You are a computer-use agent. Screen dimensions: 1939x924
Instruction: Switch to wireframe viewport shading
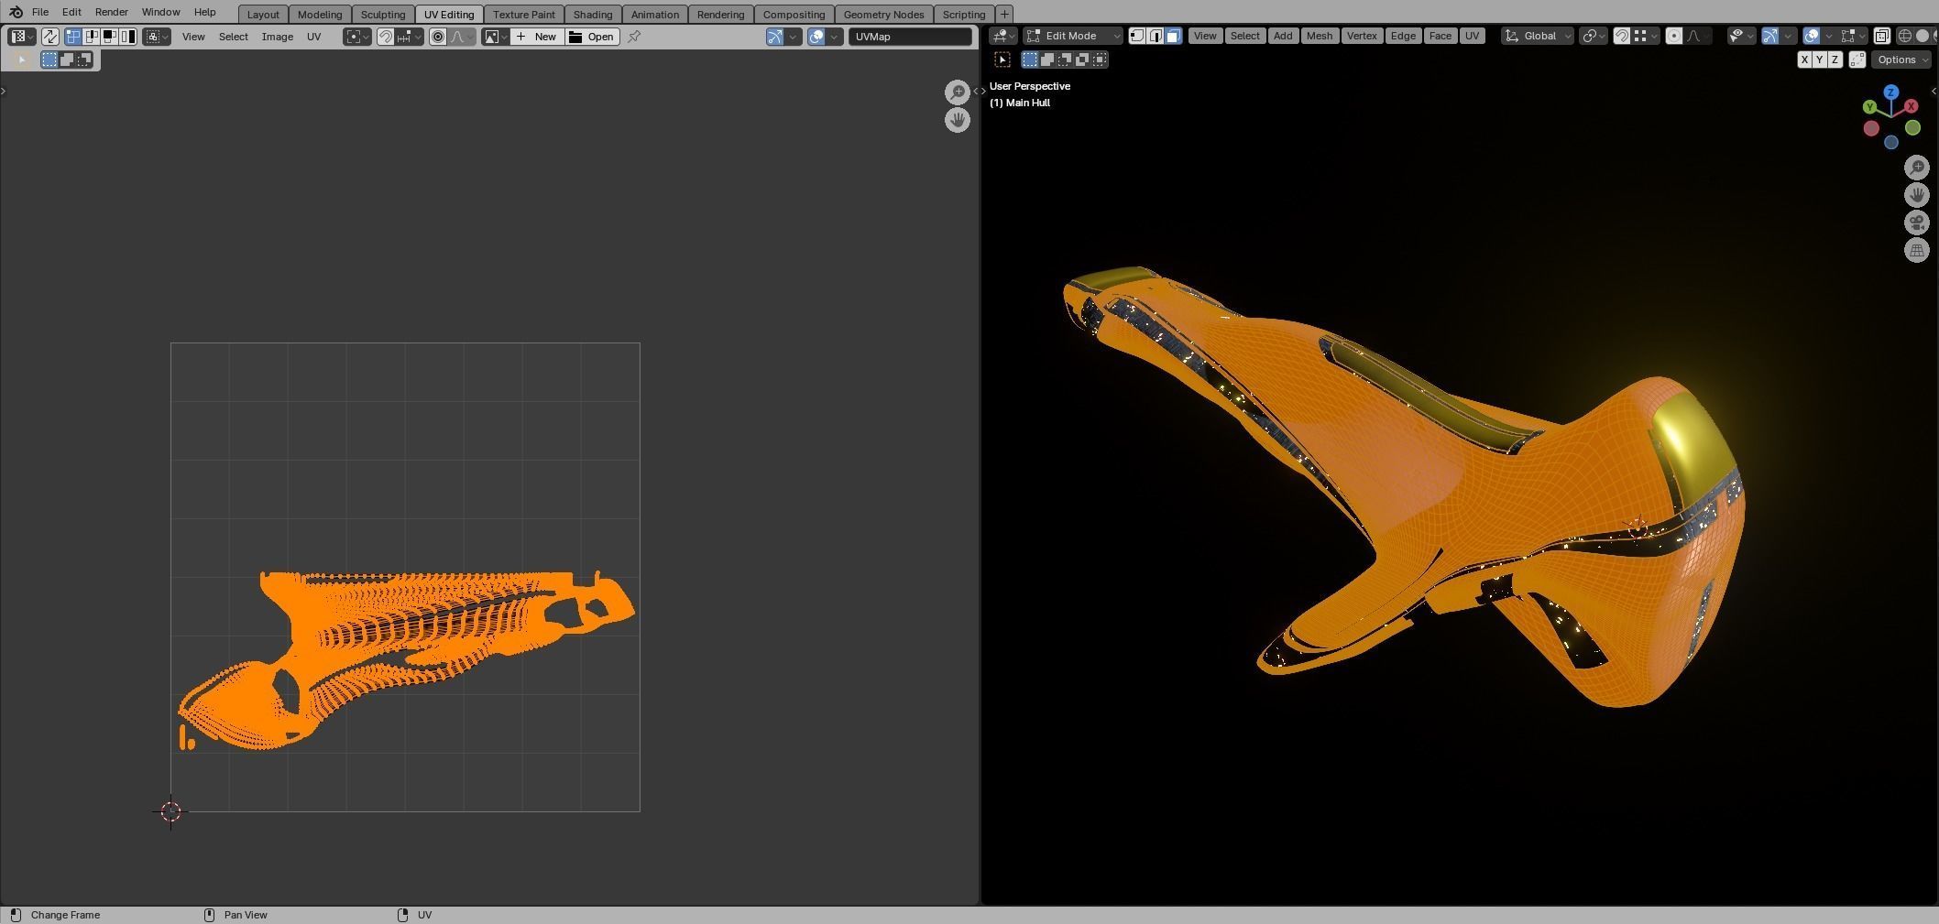(x=1905, y=36)
